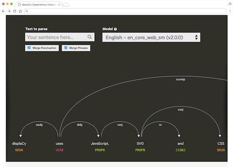Close the displaCy Dependency Visualizer tab
The width and height of the screenshot is (233, 167).
click(59, 5)
